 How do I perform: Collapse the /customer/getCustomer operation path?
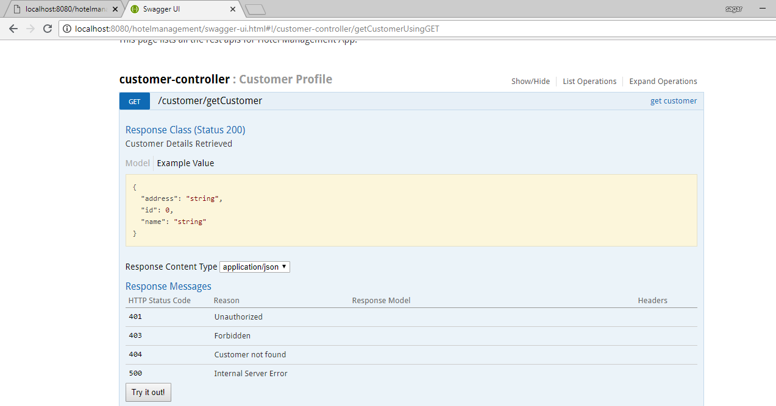click(x=210, y=101)
